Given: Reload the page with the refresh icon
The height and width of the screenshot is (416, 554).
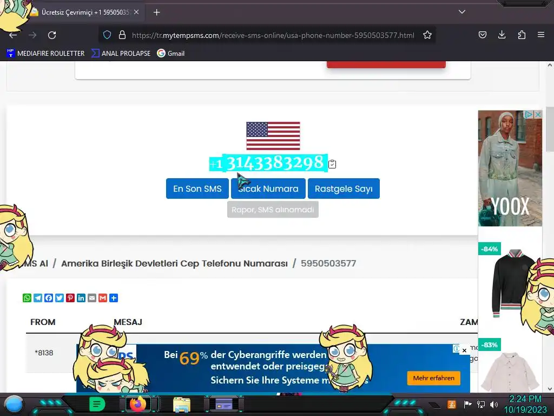Looking at the screenshot, I should point(52,35).
